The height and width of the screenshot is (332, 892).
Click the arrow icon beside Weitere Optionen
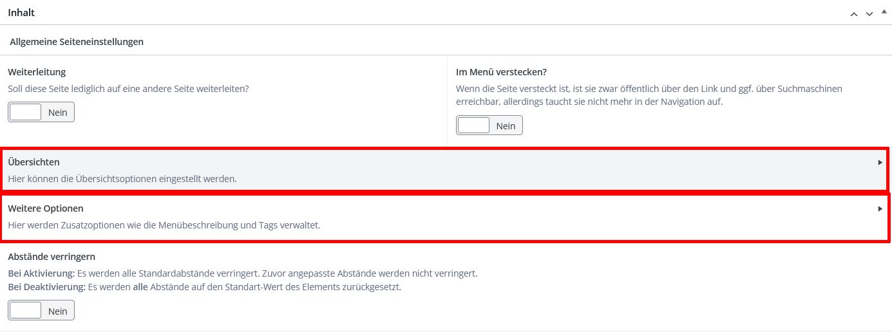coord(880,208)
